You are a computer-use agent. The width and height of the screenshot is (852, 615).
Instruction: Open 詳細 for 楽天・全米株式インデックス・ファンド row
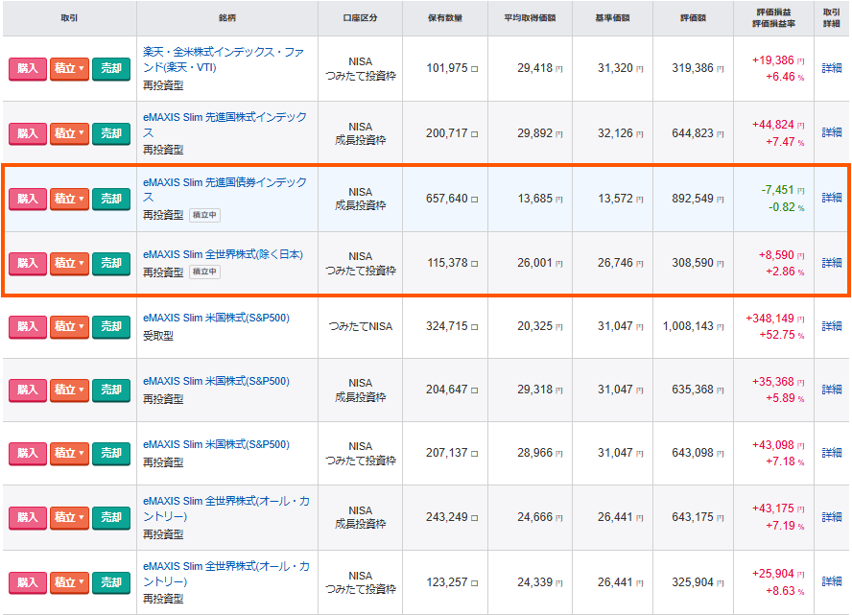[832, 68]
